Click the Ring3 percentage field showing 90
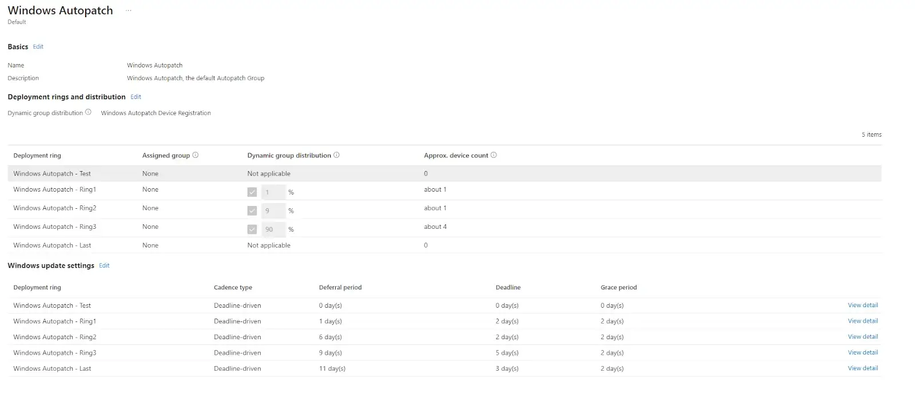915x409 pixels. 273,229
